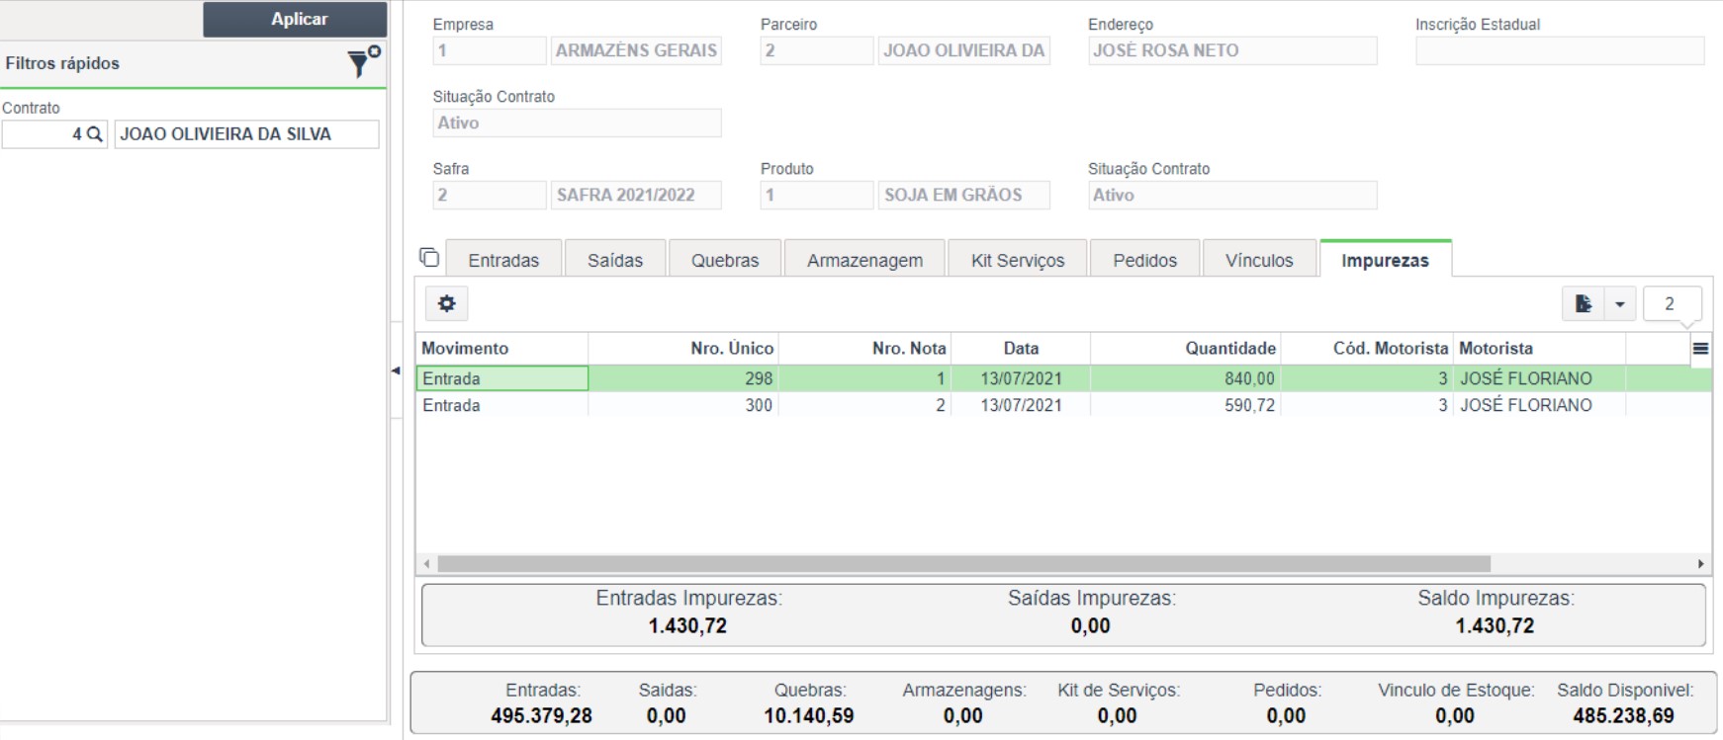Click the date in the Nro. Nota 2 row
Screen dimensions: 1723x740
pos(1021,405)
